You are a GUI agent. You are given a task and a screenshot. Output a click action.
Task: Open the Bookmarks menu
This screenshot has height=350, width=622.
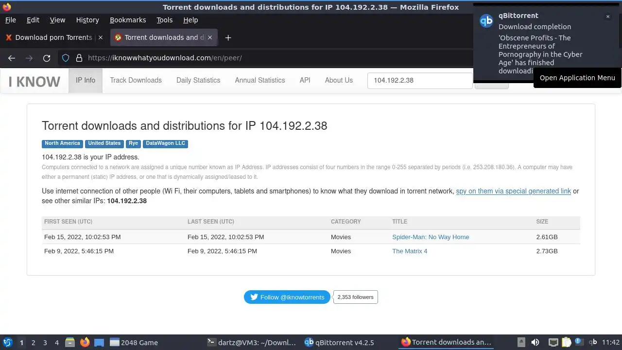[128, 20]
